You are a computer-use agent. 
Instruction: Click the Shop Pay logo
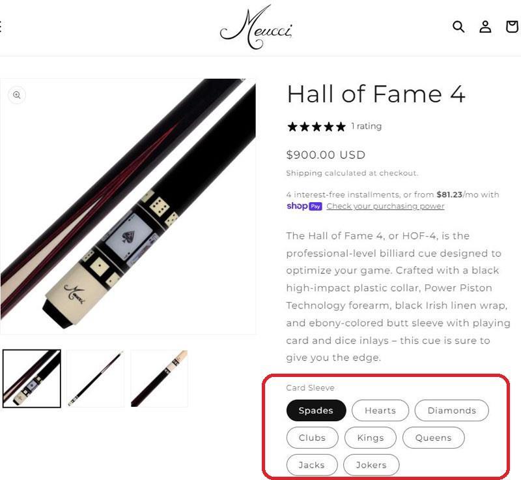(x=304, y=206)
